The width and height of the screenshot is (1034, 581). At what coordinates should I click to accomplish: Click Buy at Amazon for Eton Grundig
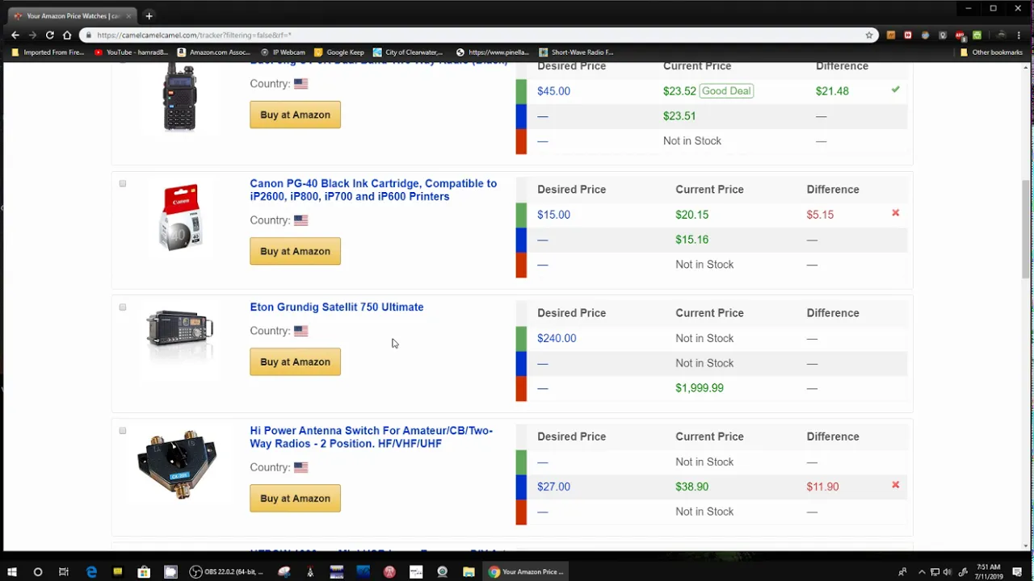295,362
